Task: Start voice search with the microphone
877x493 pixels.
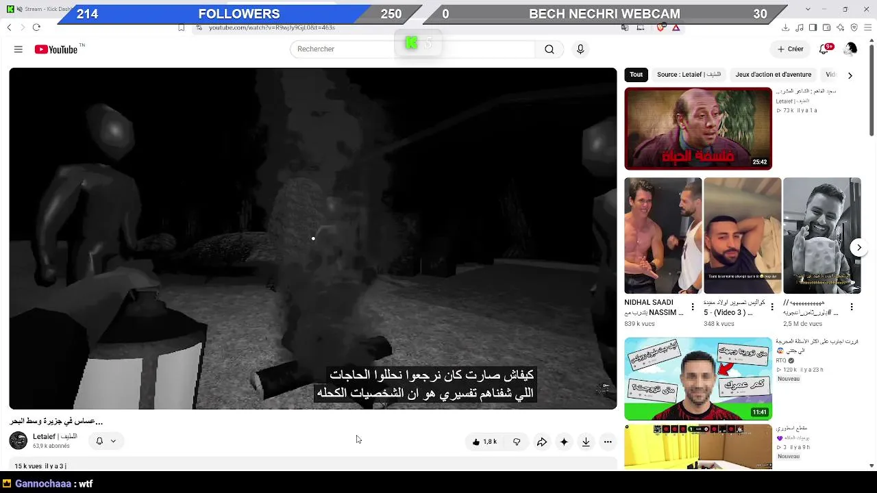Action: click(580, 49)
